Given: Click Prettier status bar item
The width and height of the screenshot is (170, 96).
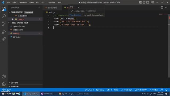Looking at the screenshot, I should click(154, 90).
